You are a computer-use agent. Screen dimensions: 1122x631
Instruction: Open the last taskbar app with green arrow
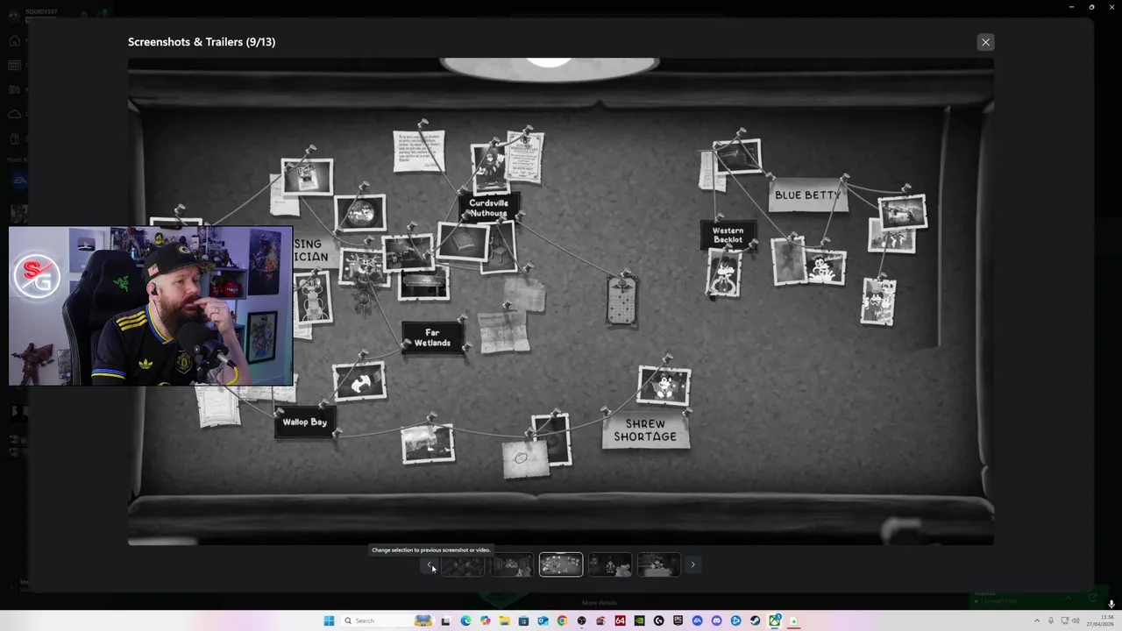[794, 620]
